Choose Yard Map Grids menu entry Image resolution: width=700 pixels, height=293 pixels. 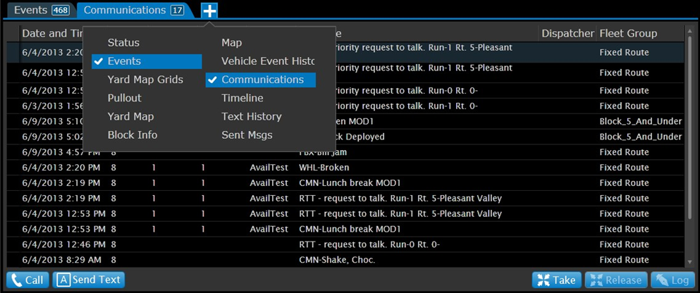click(x=145, y=80)
